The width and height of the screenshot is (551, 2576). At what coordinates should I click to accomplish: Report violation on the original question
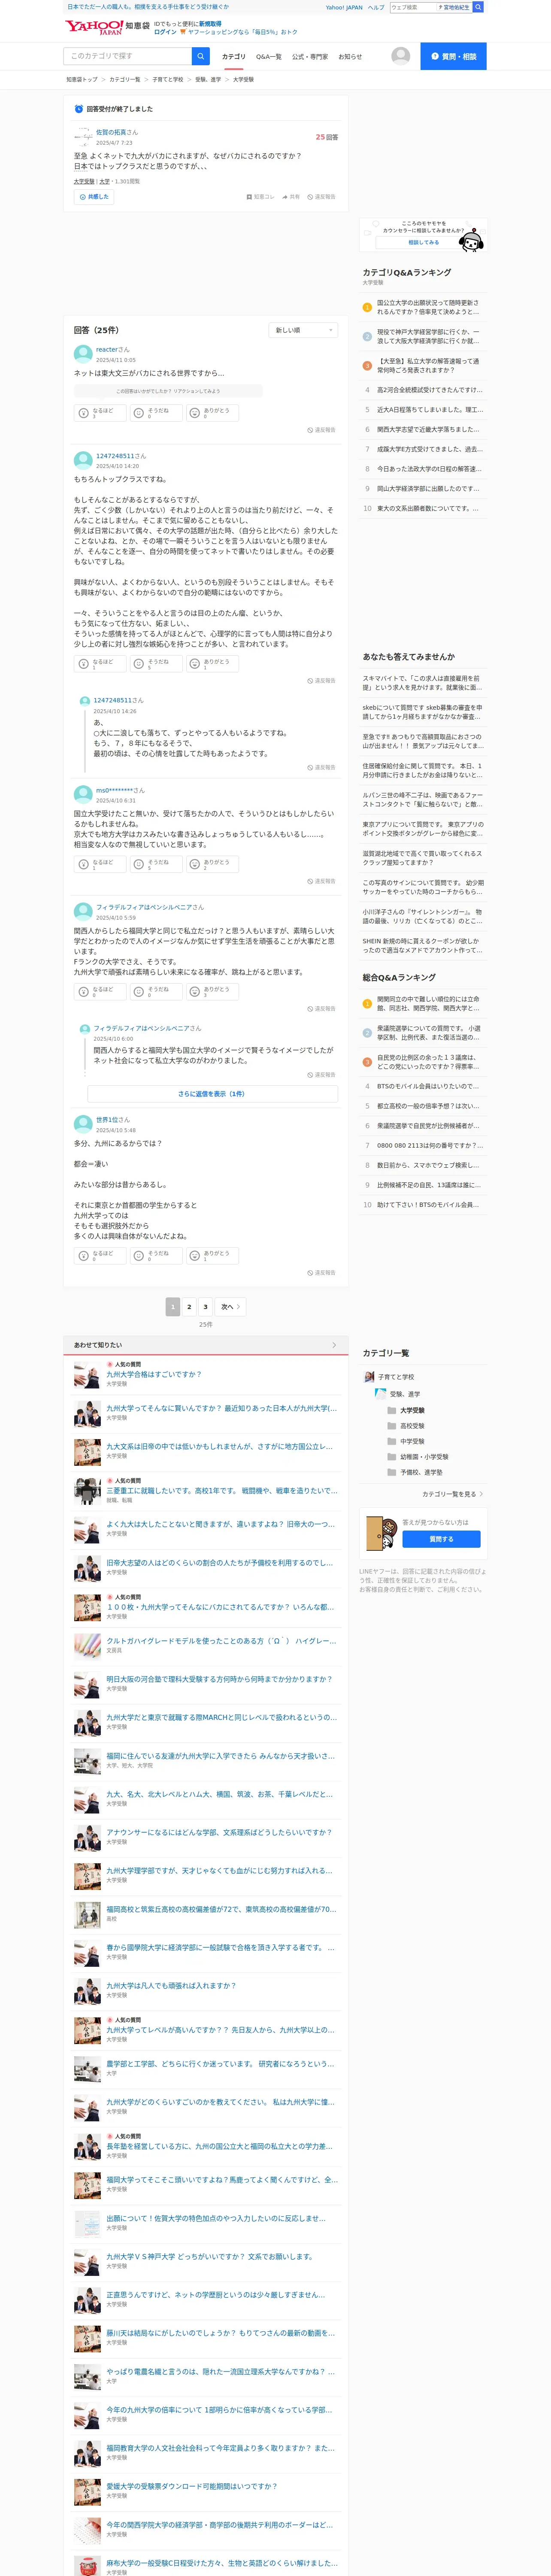click(322, 197)
